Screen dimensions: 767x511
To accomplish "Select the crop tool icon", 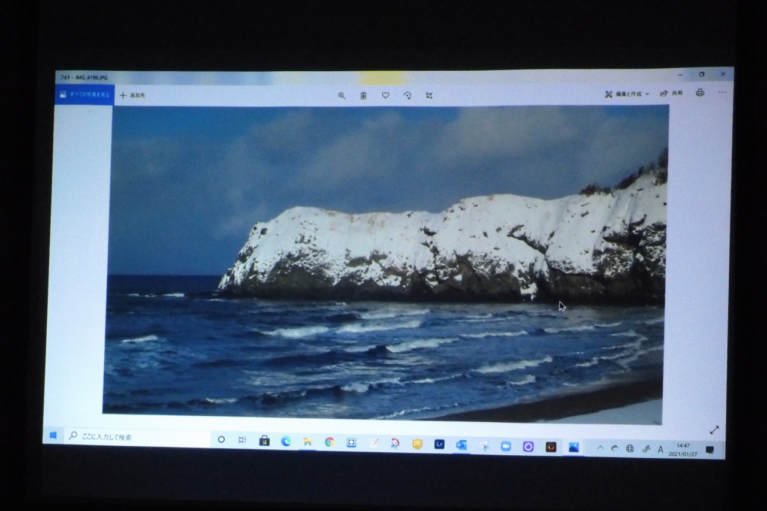I will click(429, 95).
